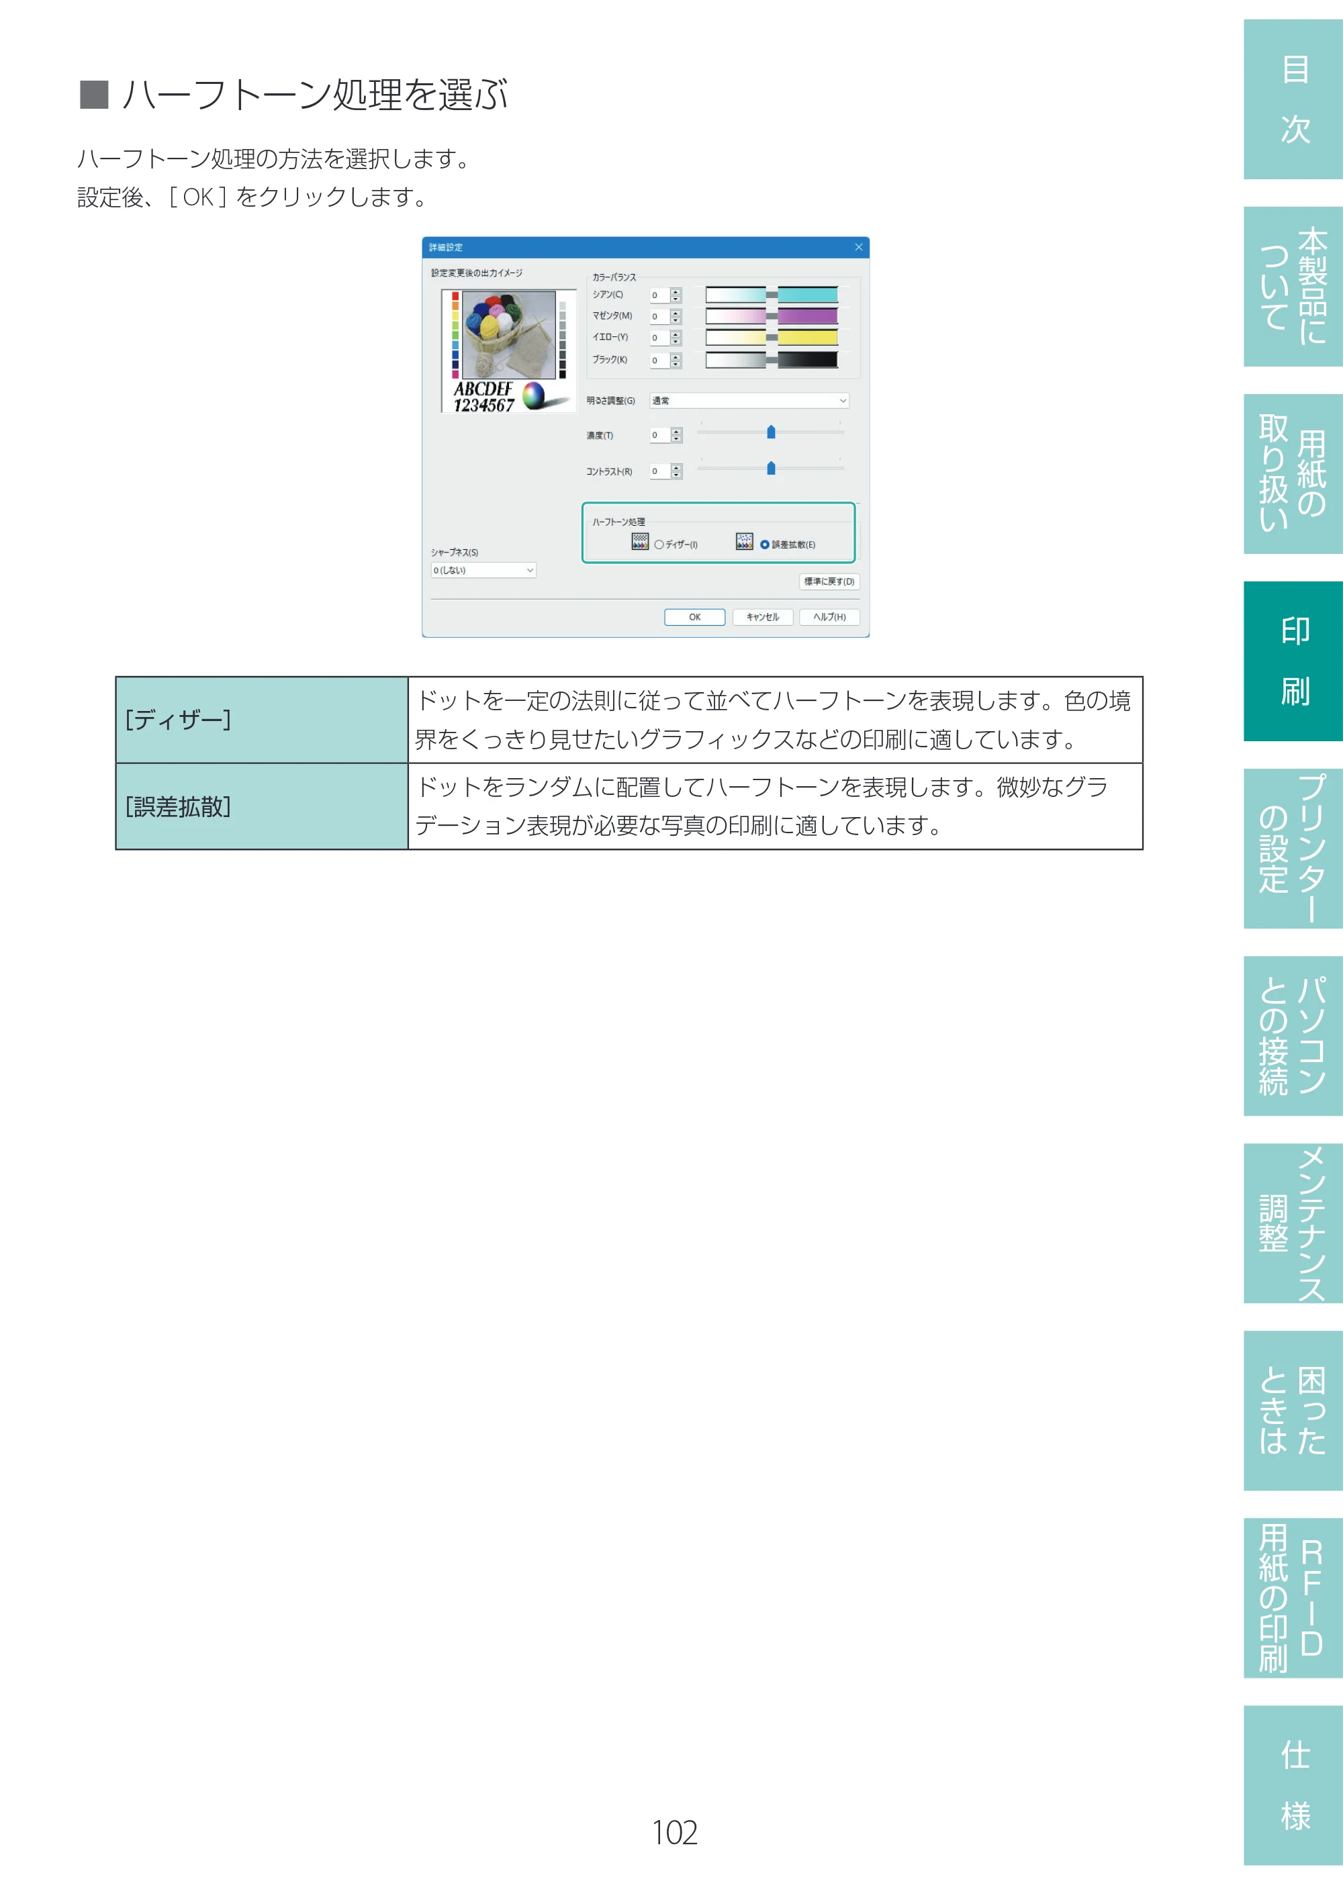Click the [誤差拡散] table cell
The width and height of the screenshot is (1343, 1900).
point(261,806)
